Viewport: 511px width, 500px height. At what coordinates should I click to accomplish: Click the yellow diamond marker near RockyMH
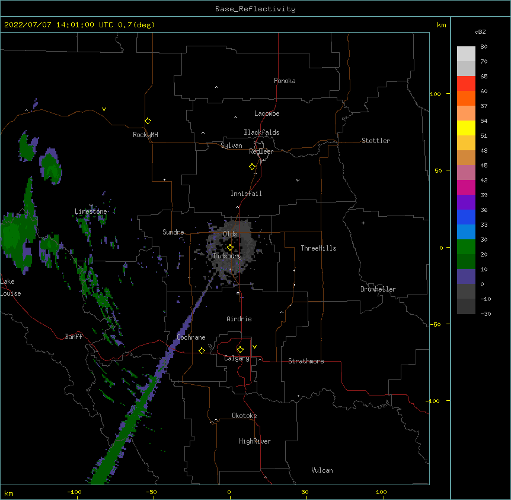[148, 121]
